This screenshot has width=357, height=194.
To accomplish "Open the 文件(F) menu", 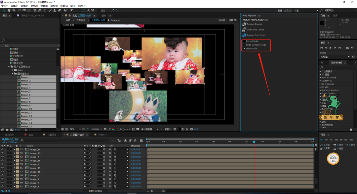I will [x=5, y=6].
